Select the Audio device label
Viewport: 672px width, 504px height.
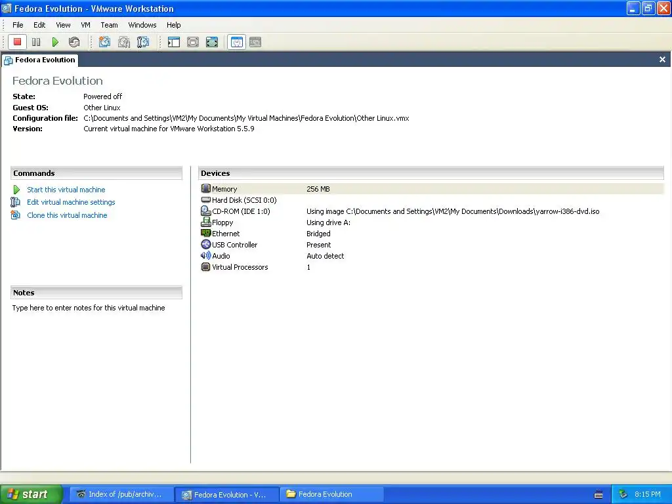221,256
